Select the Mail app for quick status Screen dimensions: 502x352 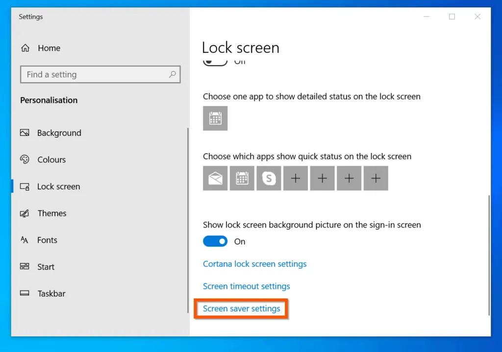click(215, 178)
